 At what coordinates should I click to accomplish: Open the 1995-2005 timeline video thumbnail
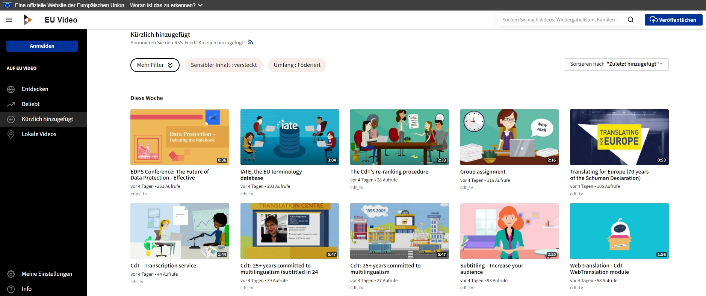click(x=399, y=231)
